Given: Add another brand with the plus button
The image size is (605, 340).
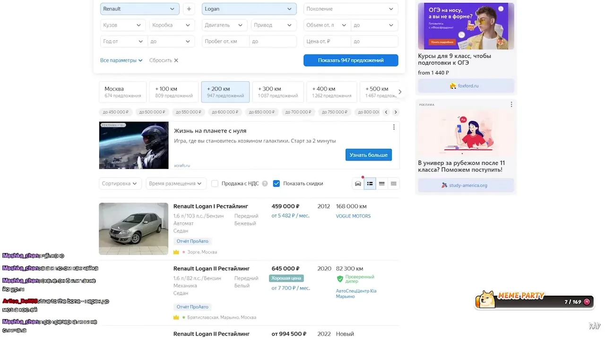Looking at the screenshot, I should pos(189,9).
